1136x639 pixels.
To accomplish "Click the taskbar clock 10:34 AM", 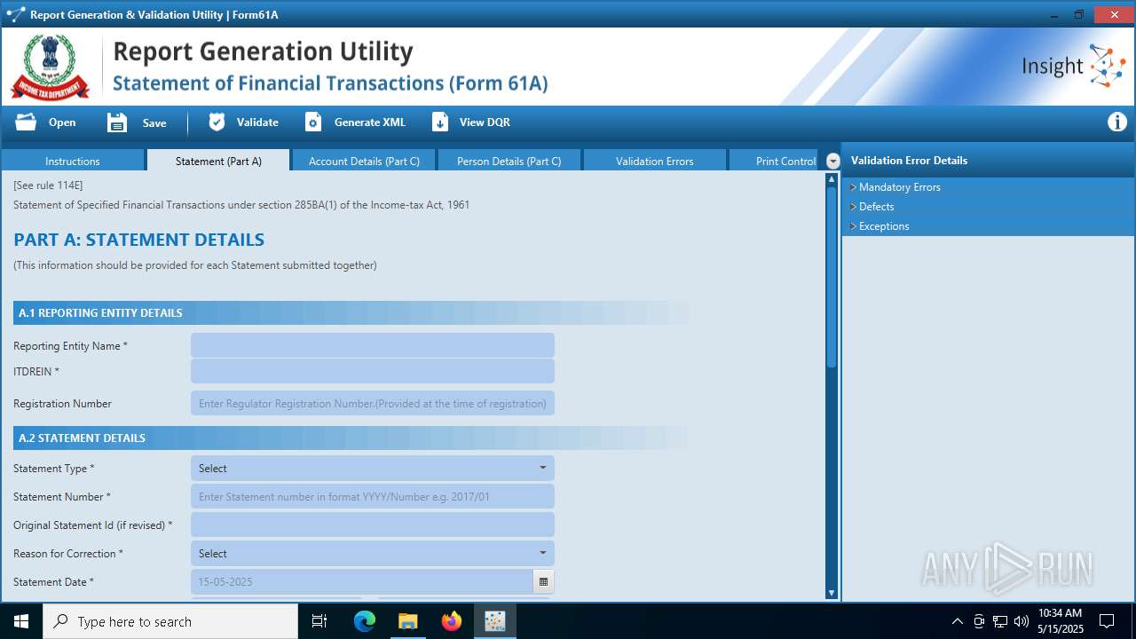I will click(1060, 613).
